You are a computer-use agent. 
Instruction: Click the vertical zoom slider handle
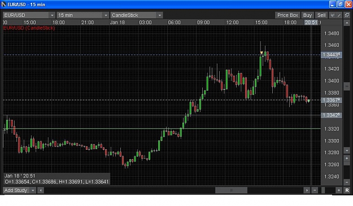tap(347, 163)
